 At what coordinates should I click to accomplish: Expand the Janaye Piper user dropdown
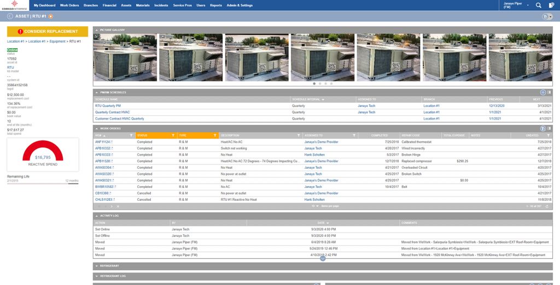[528, 5]
